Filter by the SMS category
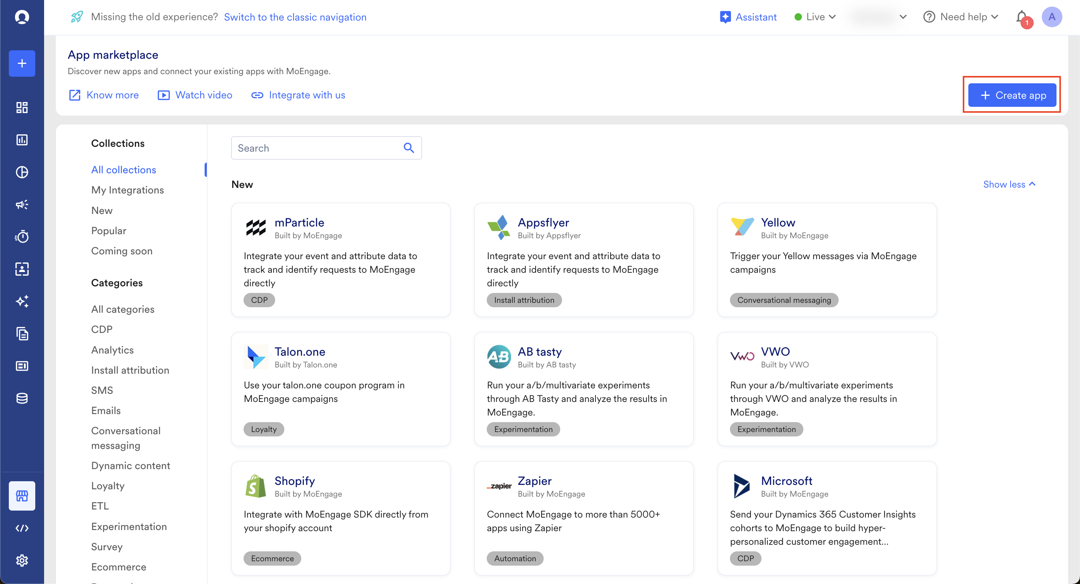The width and height of the screenshot is (1080, 584). 102,390
